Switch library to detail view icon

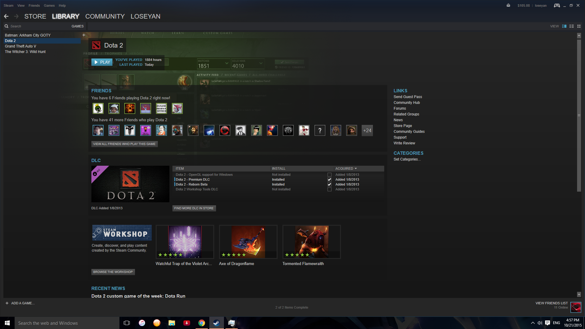[x=564, y=26]
